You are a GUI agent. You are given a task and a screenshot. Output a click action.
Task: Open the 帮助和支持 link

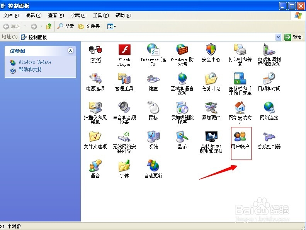pyautogui.click(x=30, y=70)
